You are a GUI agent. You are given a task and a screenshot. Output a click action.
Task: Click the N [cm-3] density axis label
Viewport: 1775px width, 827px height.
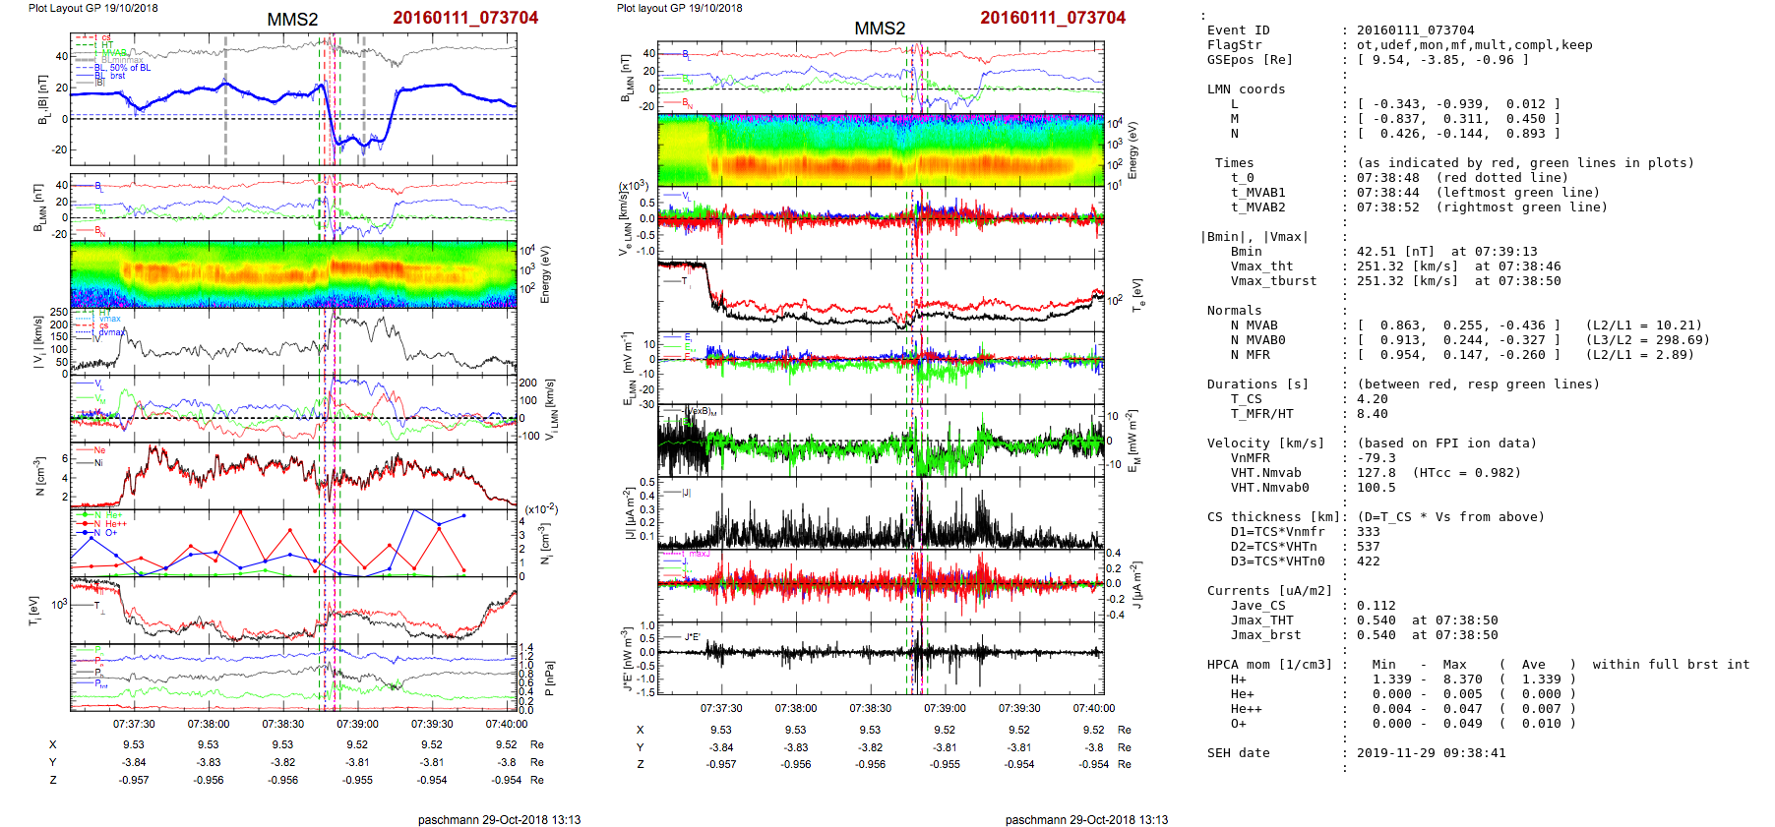point(38,476)
